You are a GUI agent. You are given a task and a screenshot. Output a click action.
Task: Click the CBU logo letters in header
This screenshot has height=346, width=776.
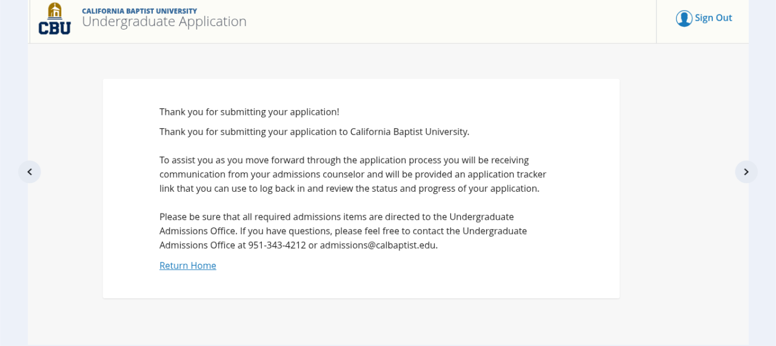55,28
